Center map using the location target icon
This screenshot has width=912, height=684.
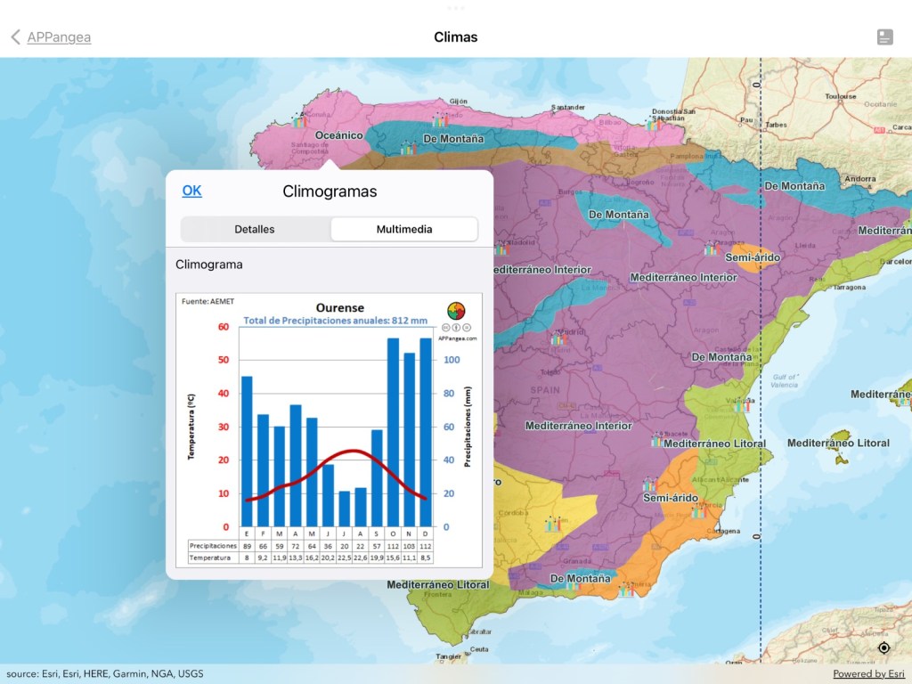883,647
